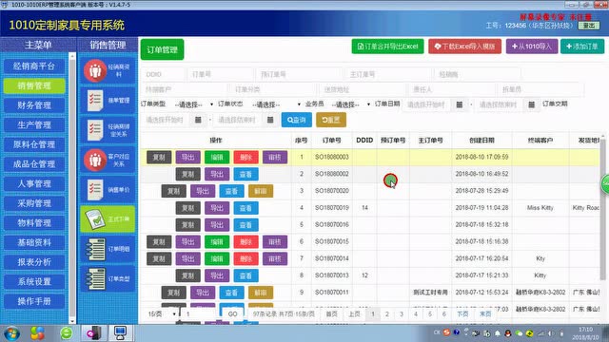
Task: Select 销售管理 in main menu
Action: (34, 85)
